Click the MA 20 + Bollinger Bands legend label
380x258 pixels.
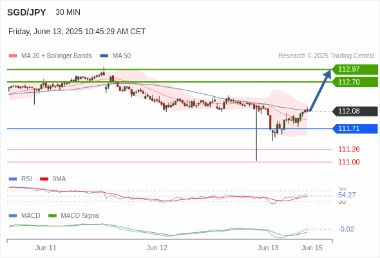[57, 56]
